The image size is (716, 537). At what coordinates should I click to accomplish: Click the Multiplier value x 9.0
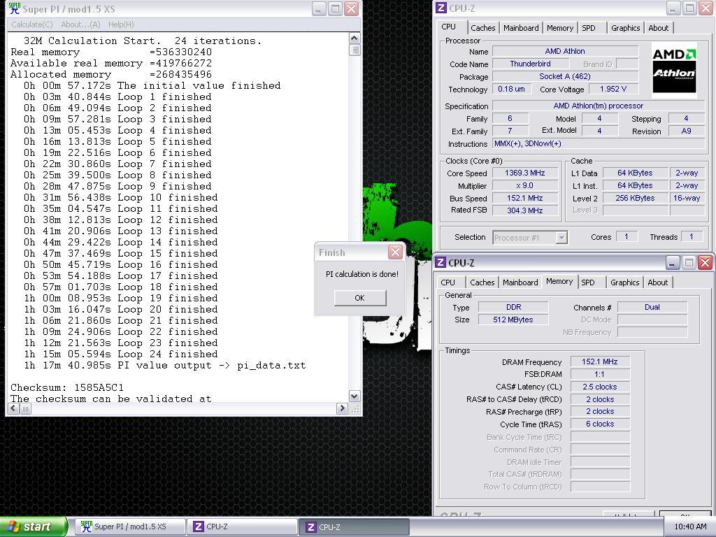[x=524, y=186]
